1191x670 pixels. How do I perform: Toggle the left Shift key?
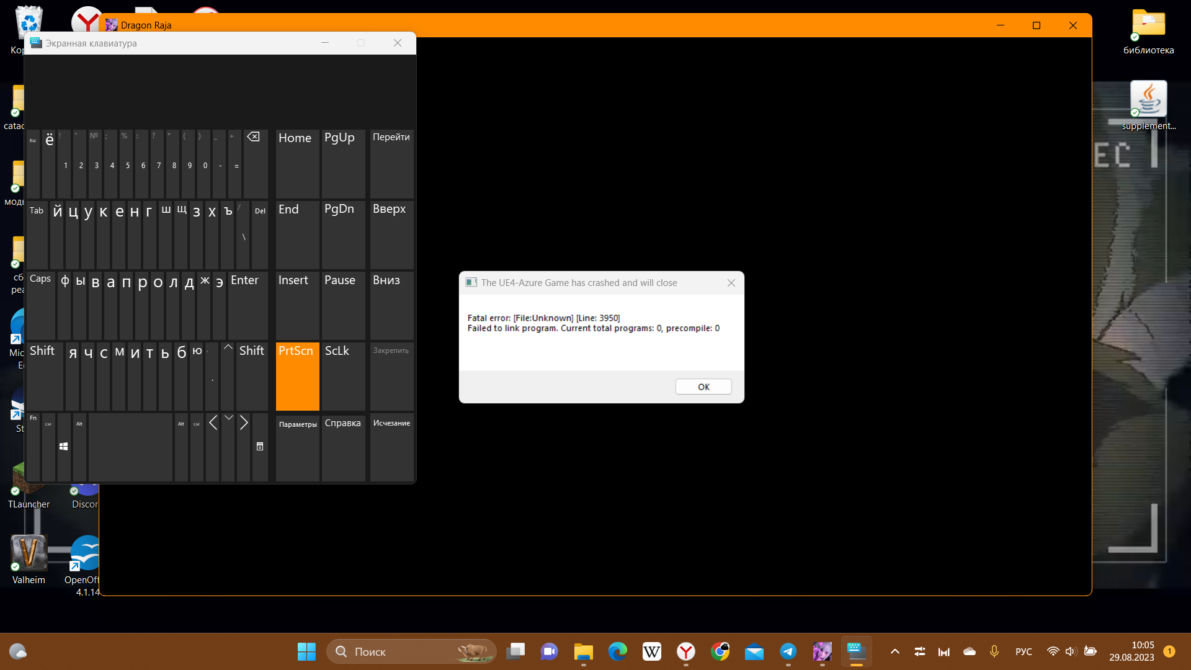(43, 375)
